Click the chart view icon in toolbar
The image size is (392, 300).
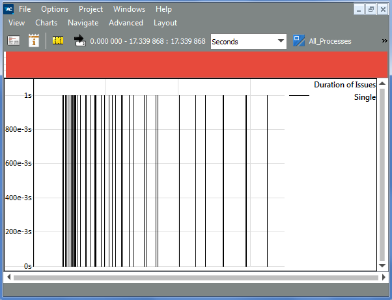pyautogui.click(x=14, y=40)
